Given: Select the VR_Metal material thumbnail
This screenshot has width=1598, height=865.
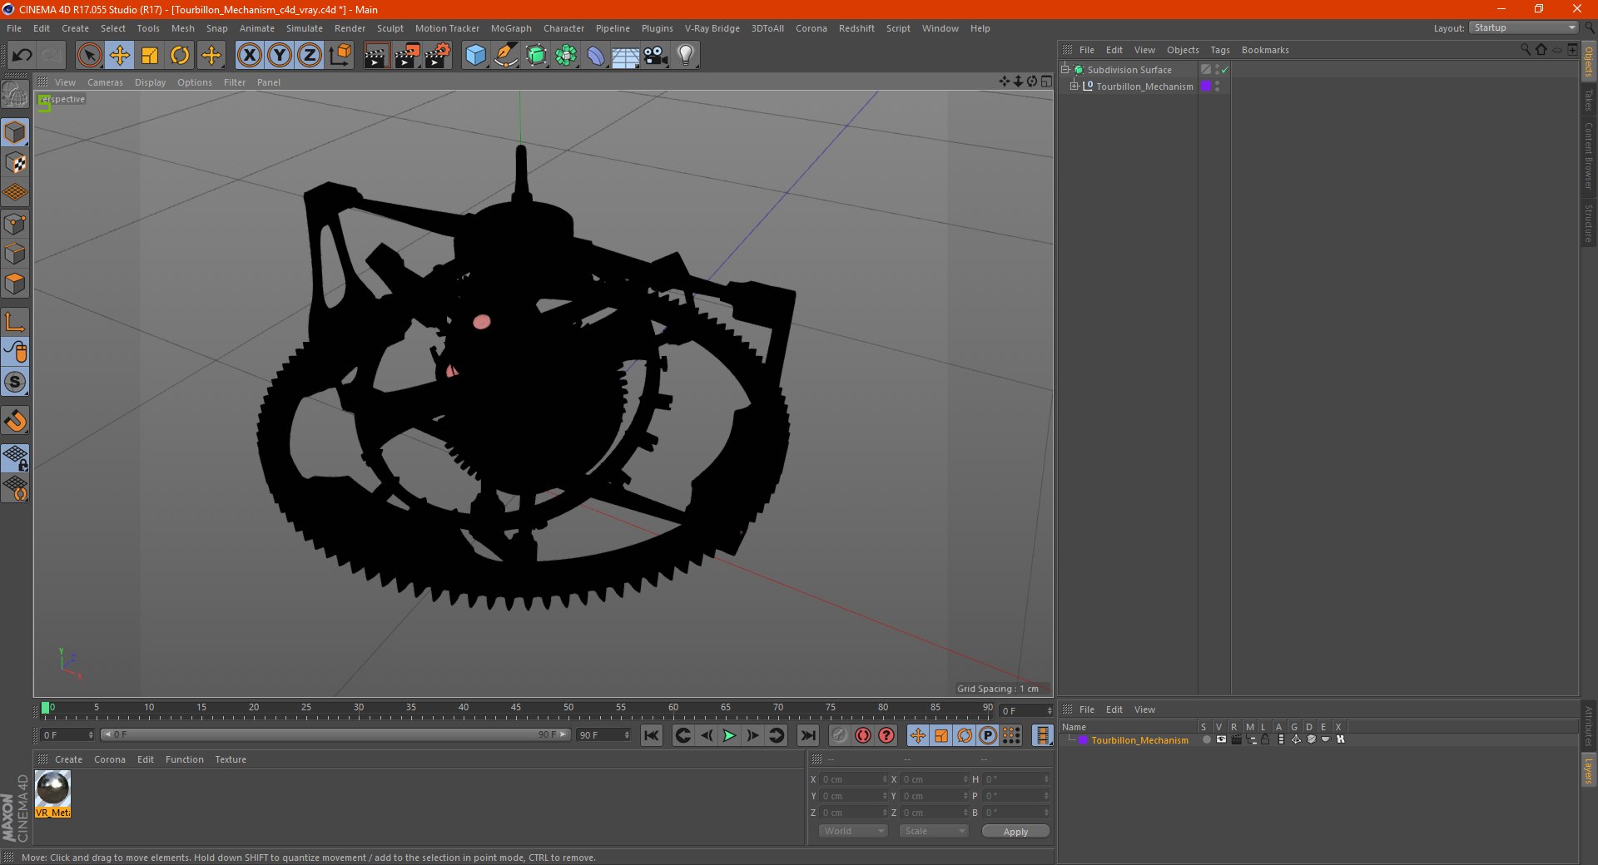Looking at the screenshot, I should tap(52, 793).
